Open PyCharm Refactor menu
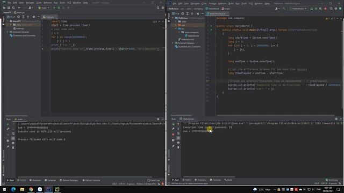The image size is (344, 193). coord(47,3)
